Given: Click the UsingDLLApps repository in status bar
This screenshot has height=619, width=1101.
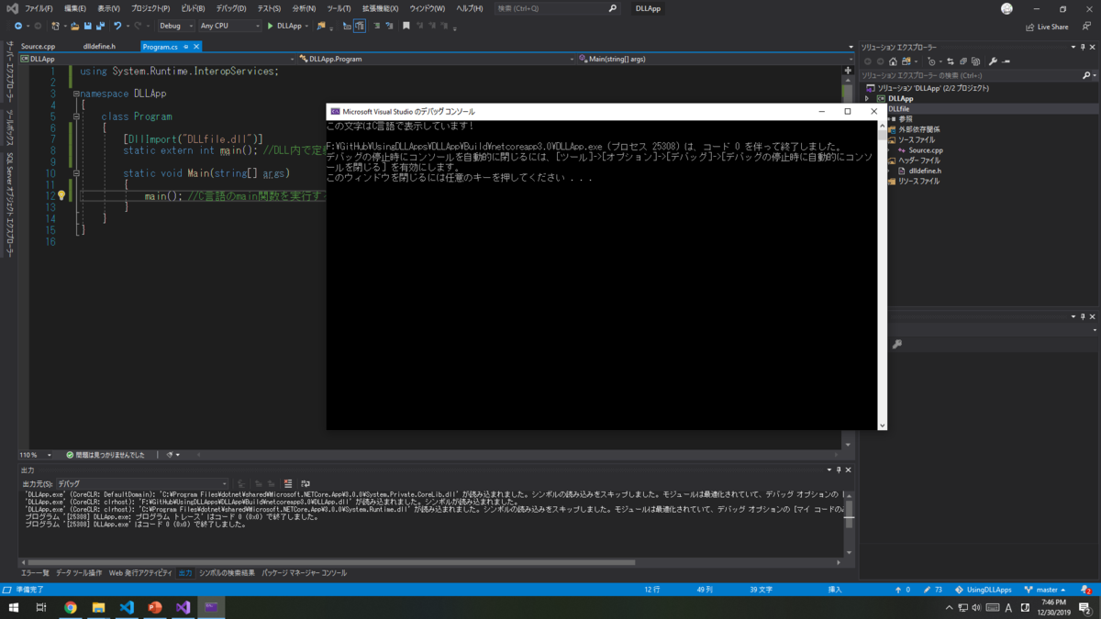Looking at the screenshot, I should tap(983, 590).
